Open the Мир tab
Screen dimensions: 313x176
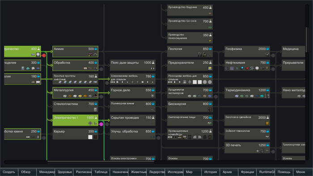pyautogui.click(x=192, y=172)
